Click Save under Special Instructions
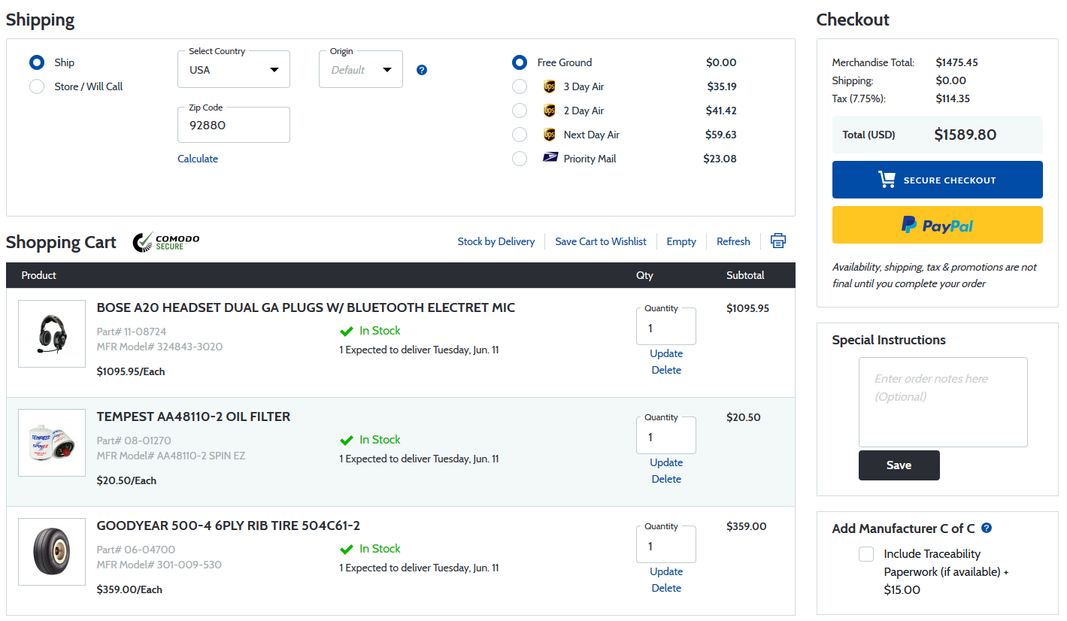 click(899, 465)
